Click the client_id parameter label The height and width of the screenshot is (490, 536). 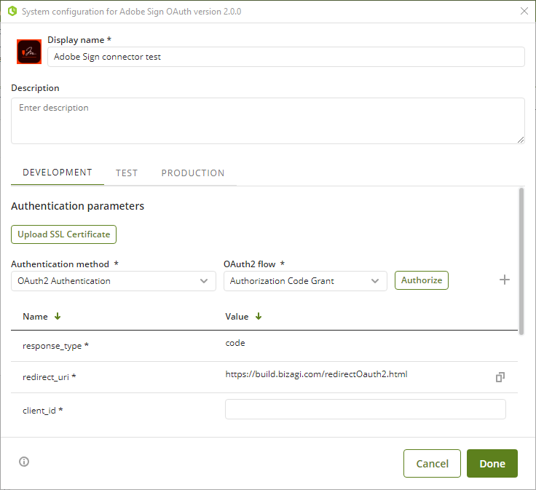(43, 410)
